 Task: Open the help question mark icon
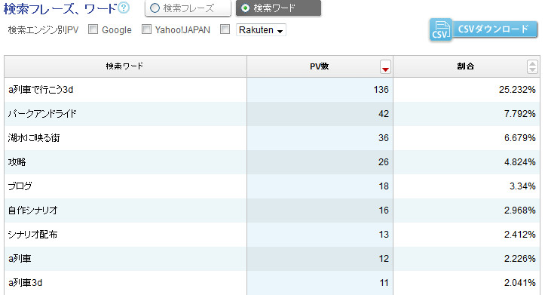pyautogui.click(x=124, y=8)
